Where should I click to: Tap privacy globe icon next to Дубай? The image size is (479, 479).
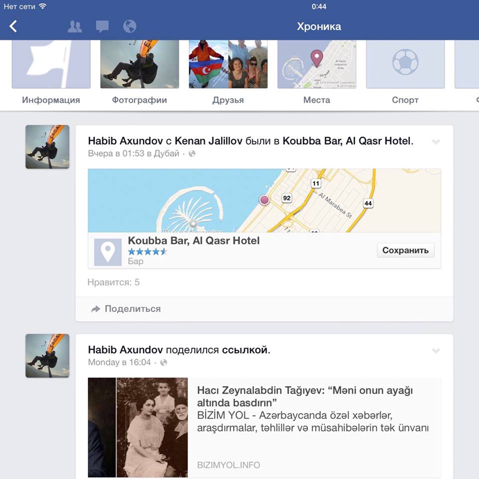point(192,154)
